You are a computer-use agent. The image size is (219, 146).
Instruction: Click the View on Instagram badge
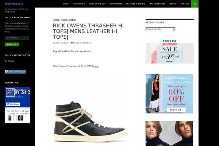click(x=15, y=72)
